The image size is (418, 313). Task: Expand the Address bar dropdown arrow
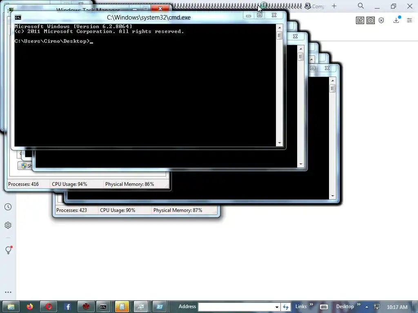277,307
